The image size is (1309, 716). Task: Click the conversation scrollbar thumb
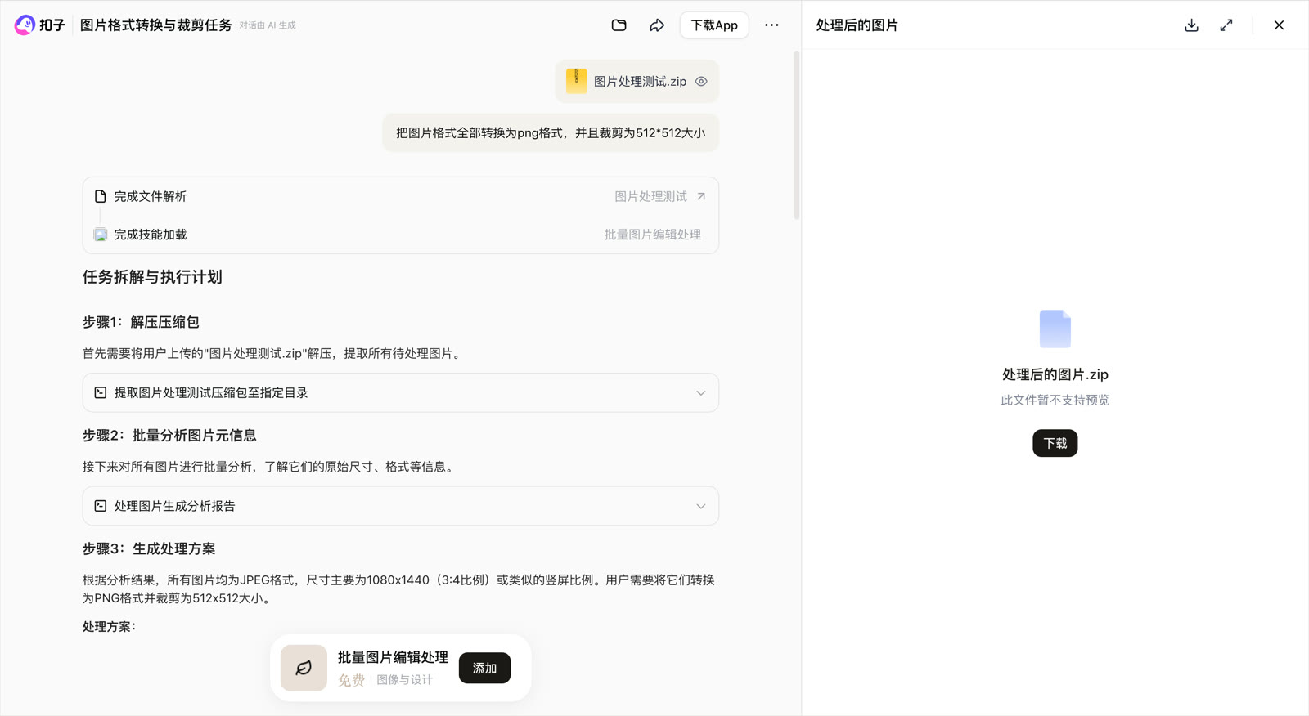[x=796, y=136]
